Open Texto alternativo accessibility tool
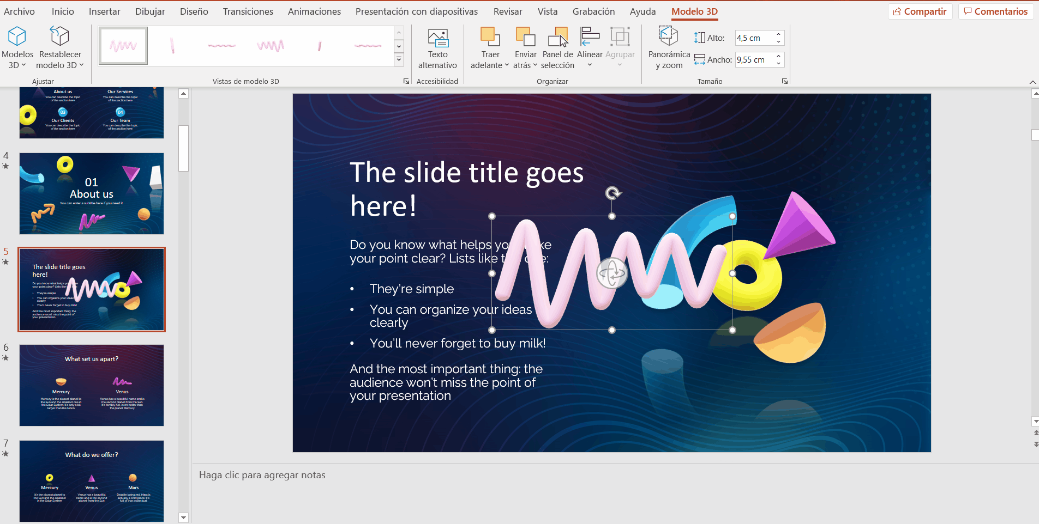The width and height of the screenshot is (1039, 524). point(437,49)
